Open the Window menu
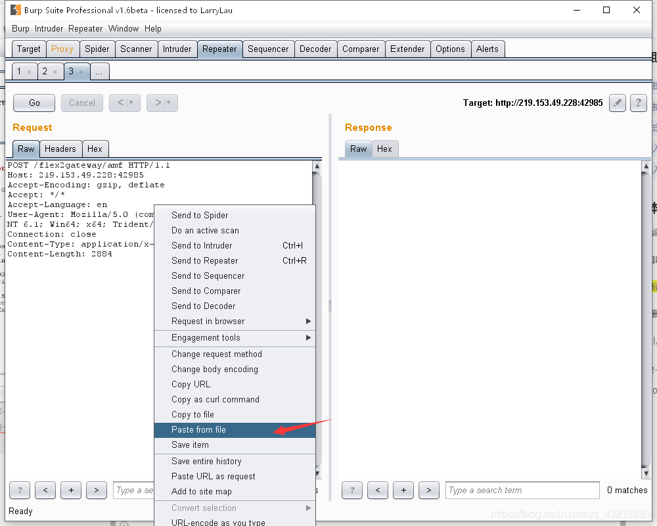This screenshot has height=526, width=657. click(x=124, y=28)
